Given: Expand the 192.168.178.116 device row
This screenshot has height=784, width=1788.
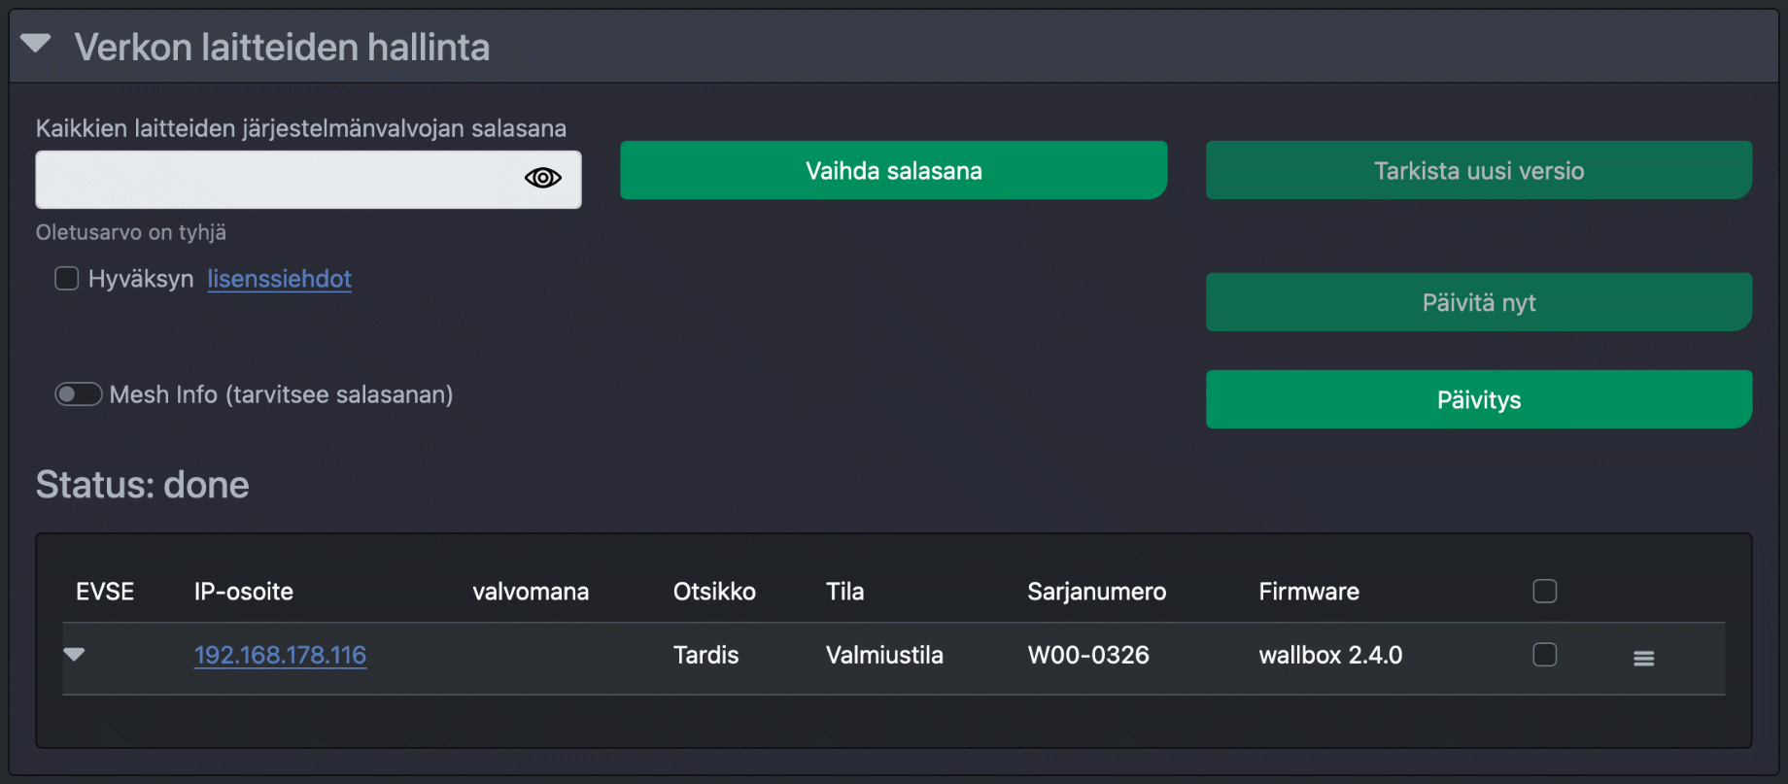Looking at the screenshot, I should point(75,654).
